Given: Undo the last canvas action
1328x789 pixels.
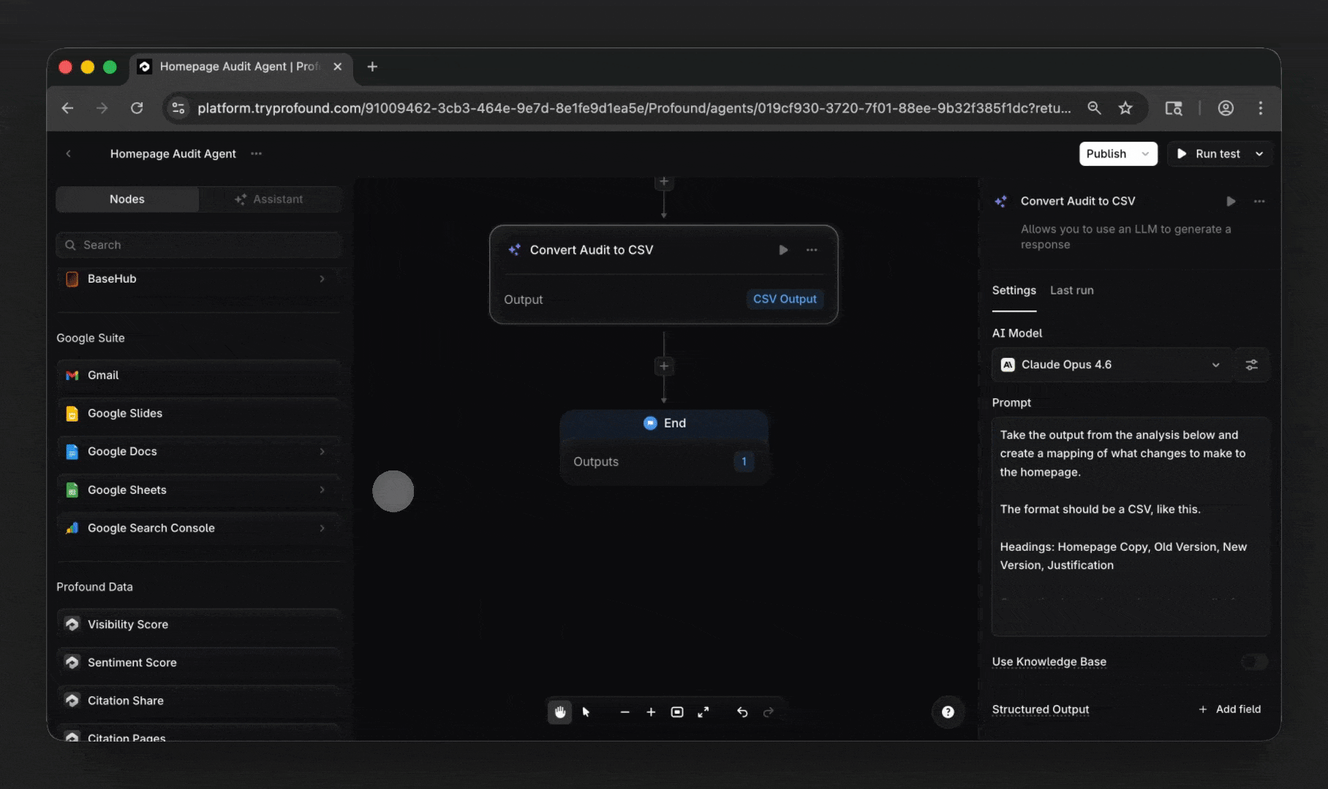Looking at the screenshot, I should click(742, 712).
